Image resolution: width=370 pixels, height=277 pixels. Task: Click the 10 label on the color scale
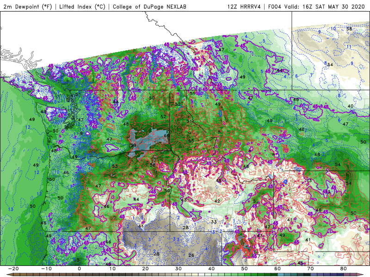112,269
